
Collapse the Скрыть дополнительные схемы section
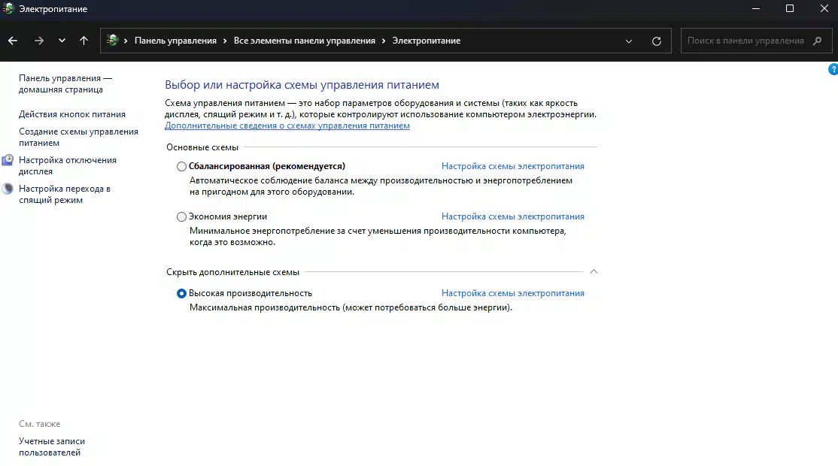(x=594, y=271)
